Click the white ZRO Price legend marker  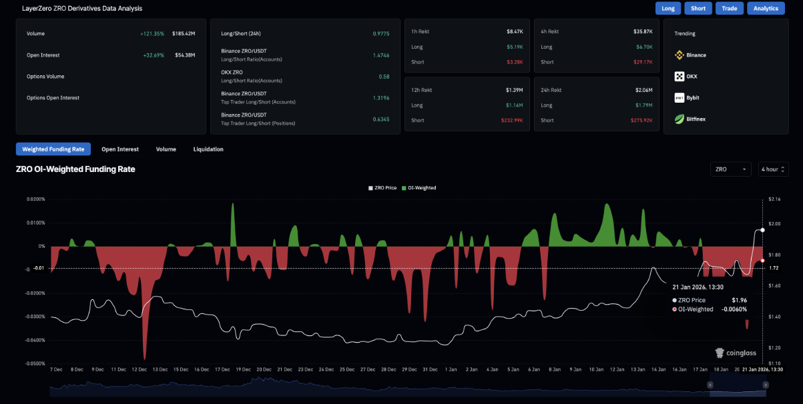(x=371, y=188)
